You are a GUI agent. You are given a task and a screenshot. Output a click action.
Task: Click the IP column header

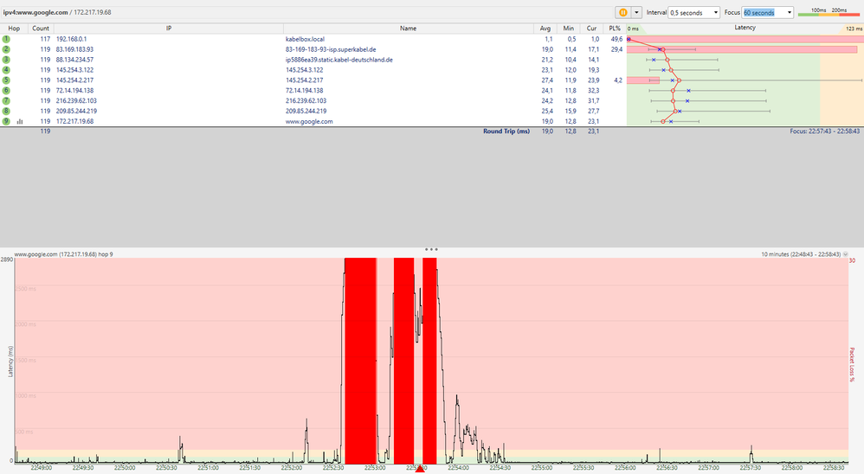tap(169, 28)
